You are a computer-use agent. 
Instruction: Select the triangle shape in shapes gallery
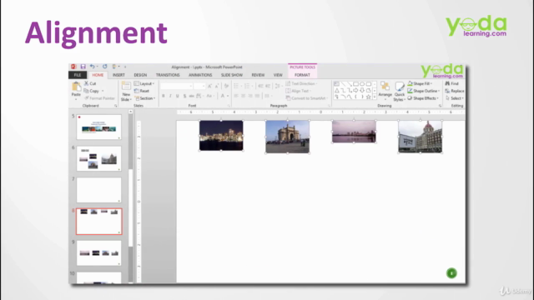(x=337, y=91)
